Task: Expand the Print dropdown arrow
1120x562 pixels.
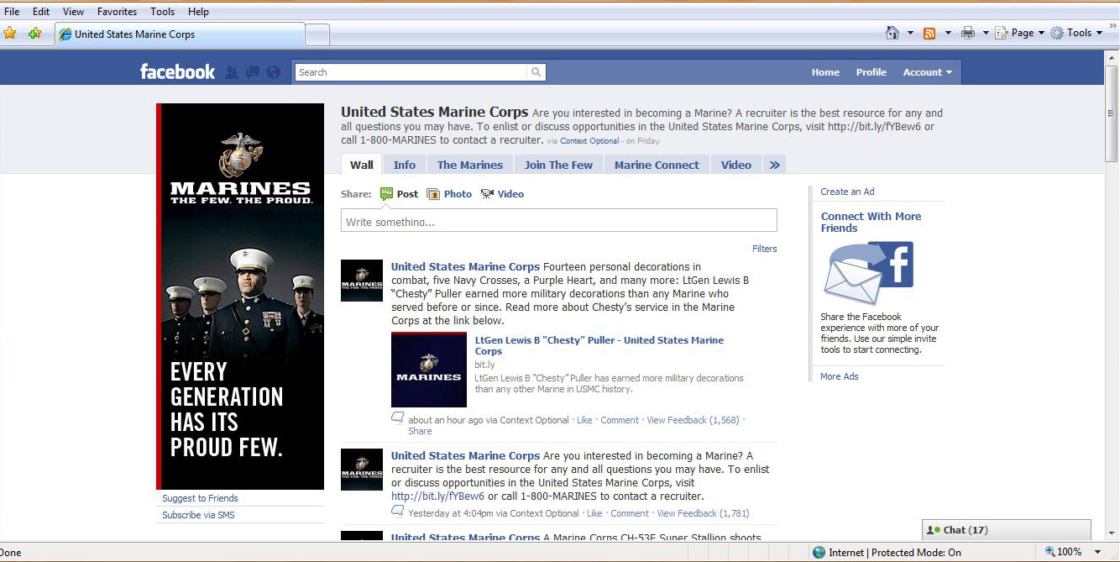Action: click(x=985, y=34)
